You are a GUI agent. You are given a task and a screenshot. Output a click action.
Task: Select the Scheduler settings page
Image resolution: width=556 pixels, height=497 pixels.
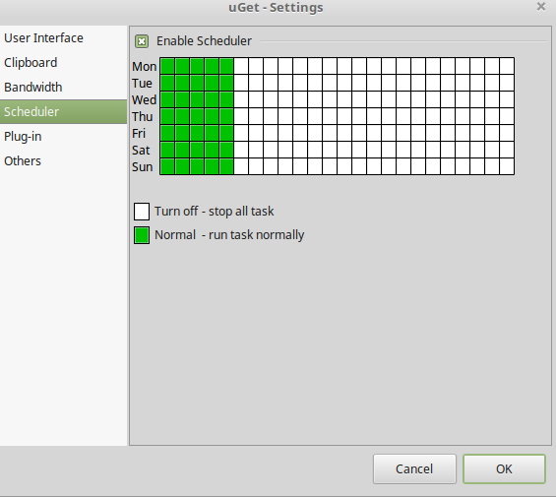tap(63, 112)
